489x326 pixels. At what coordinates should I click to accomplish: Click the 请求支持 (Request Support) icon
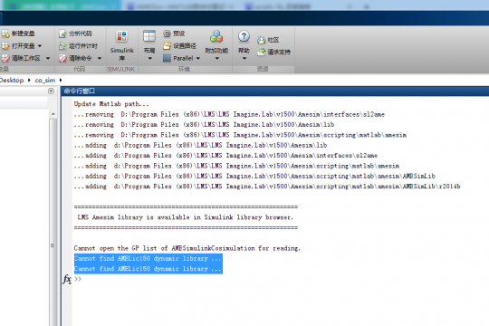(262, 53)
